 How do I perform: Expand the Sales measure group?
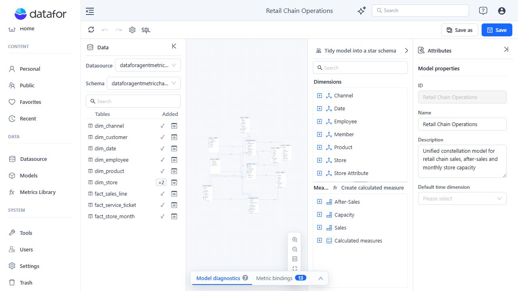click(319, 228)
